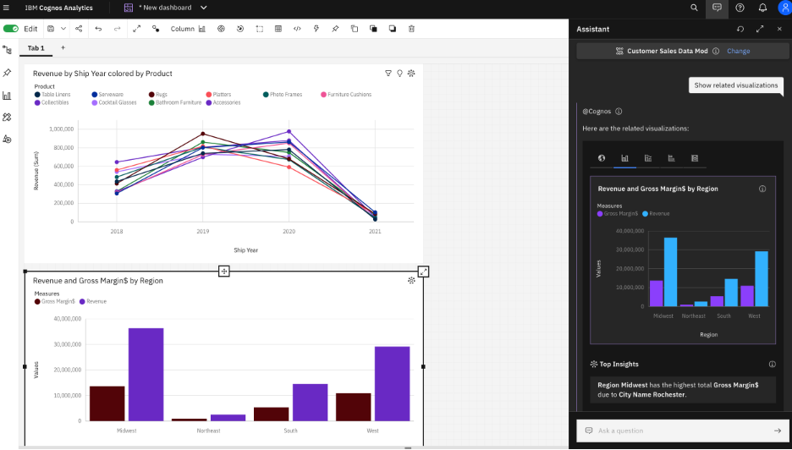This screenshot has width=792, height=450.
Task: Open the visualizations panel in left sidebar
Action: pyautogui.click(x=8, y=96)
